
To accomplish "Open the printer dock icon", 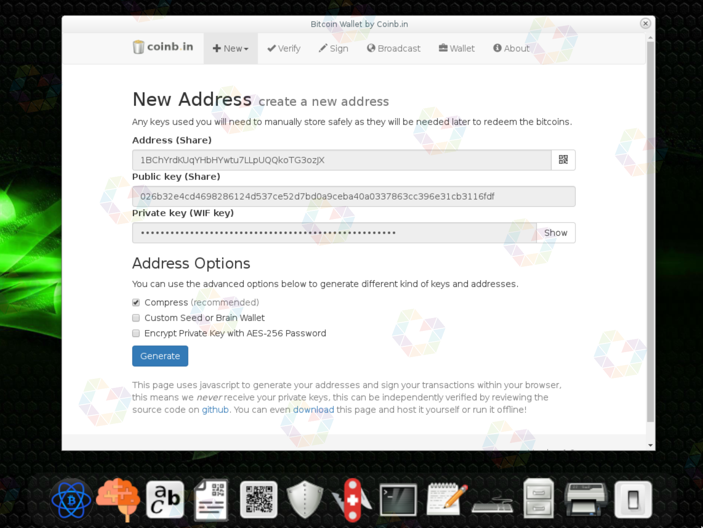I will (586, 499).
